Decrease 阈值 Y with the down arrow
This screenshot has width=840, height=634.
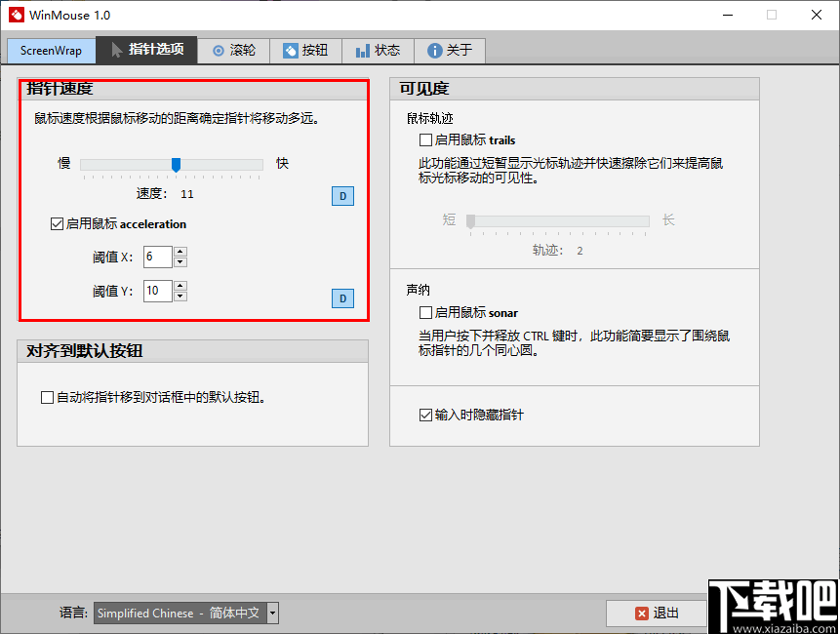coord(180,297)
